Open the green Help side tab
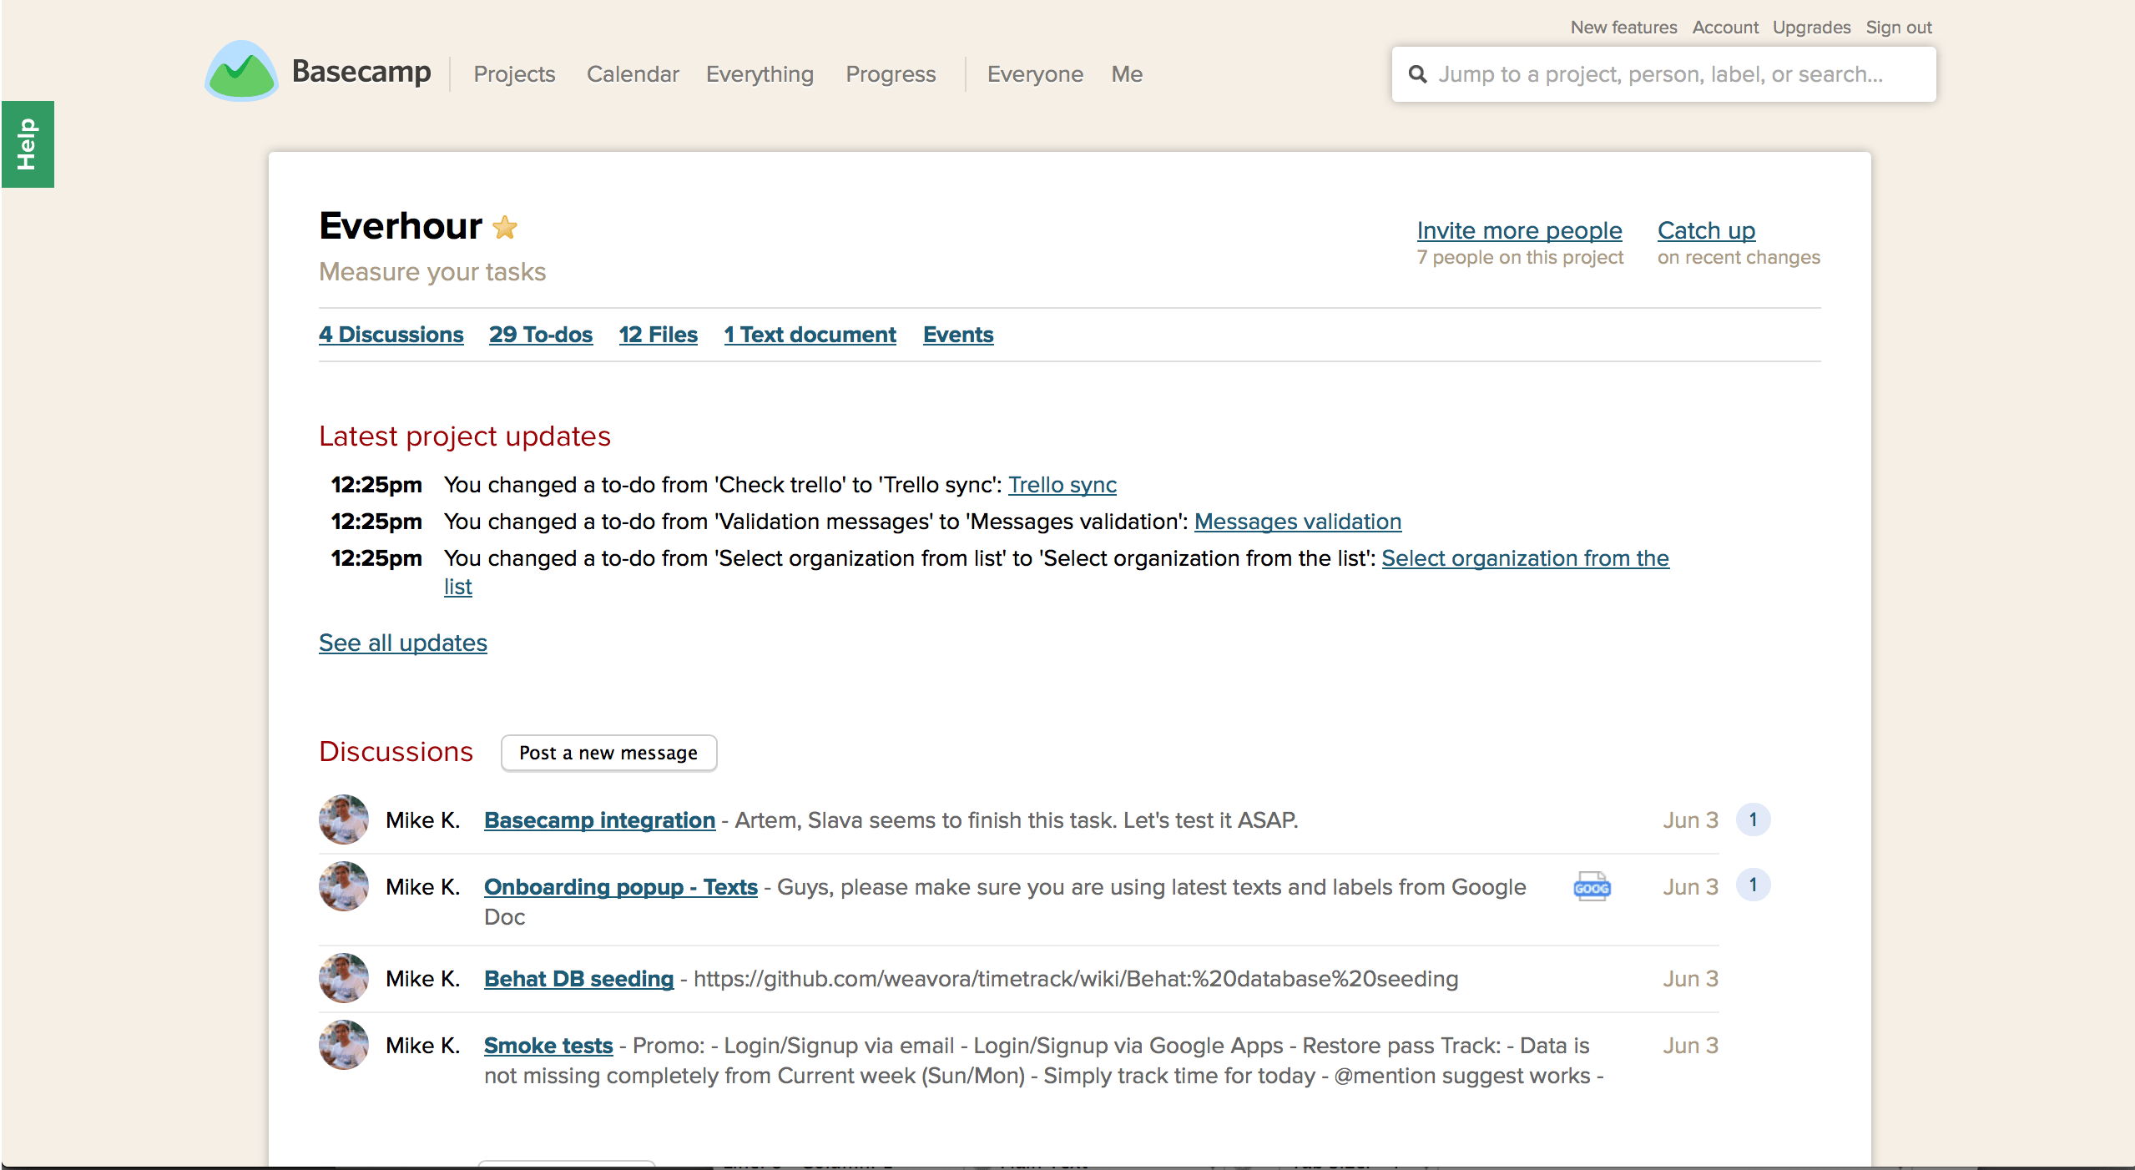This screenshot has width=2135, height=1170. click(28, 144)
